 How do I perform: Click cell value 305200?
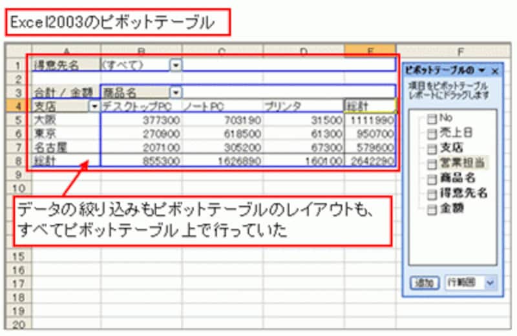coord(222,147)
